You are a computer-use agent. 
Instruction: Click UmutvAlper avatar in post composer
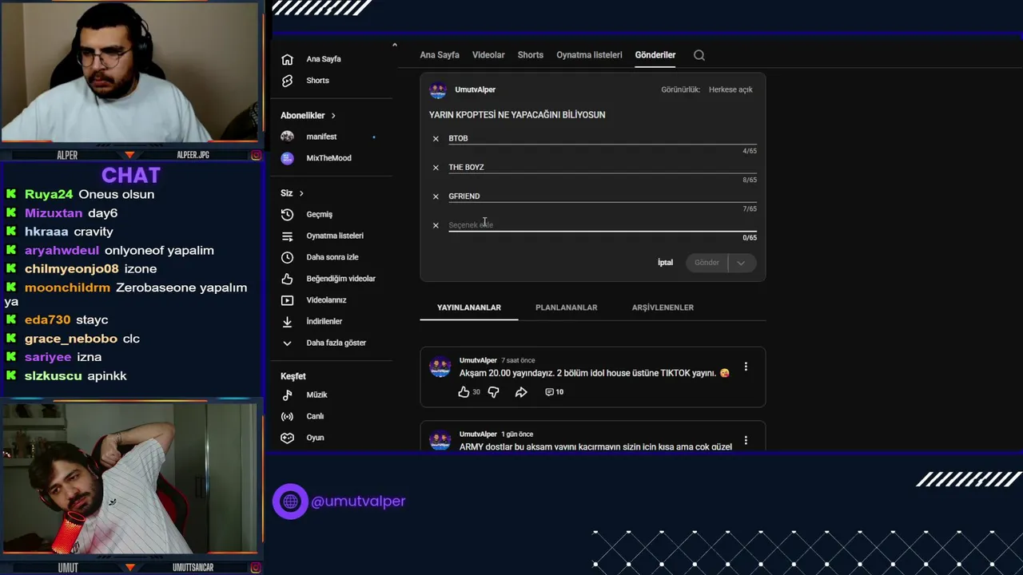click(x=438, y=90)
